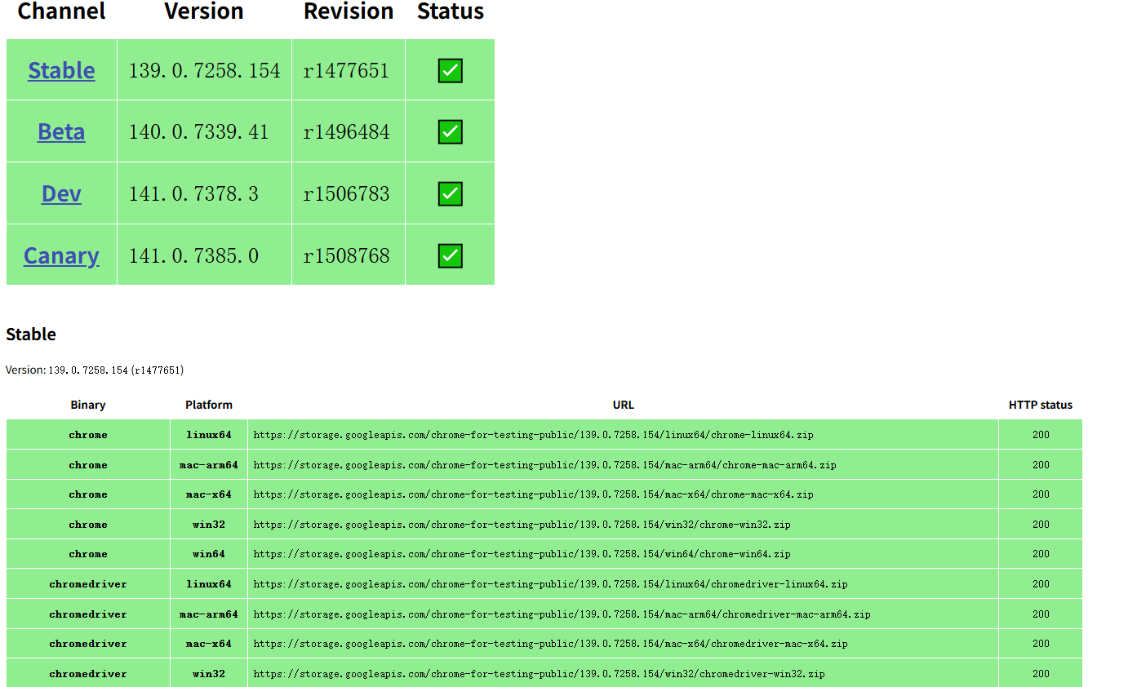Open the chrome win64 download URL
1128x687 pixels.
521,553
